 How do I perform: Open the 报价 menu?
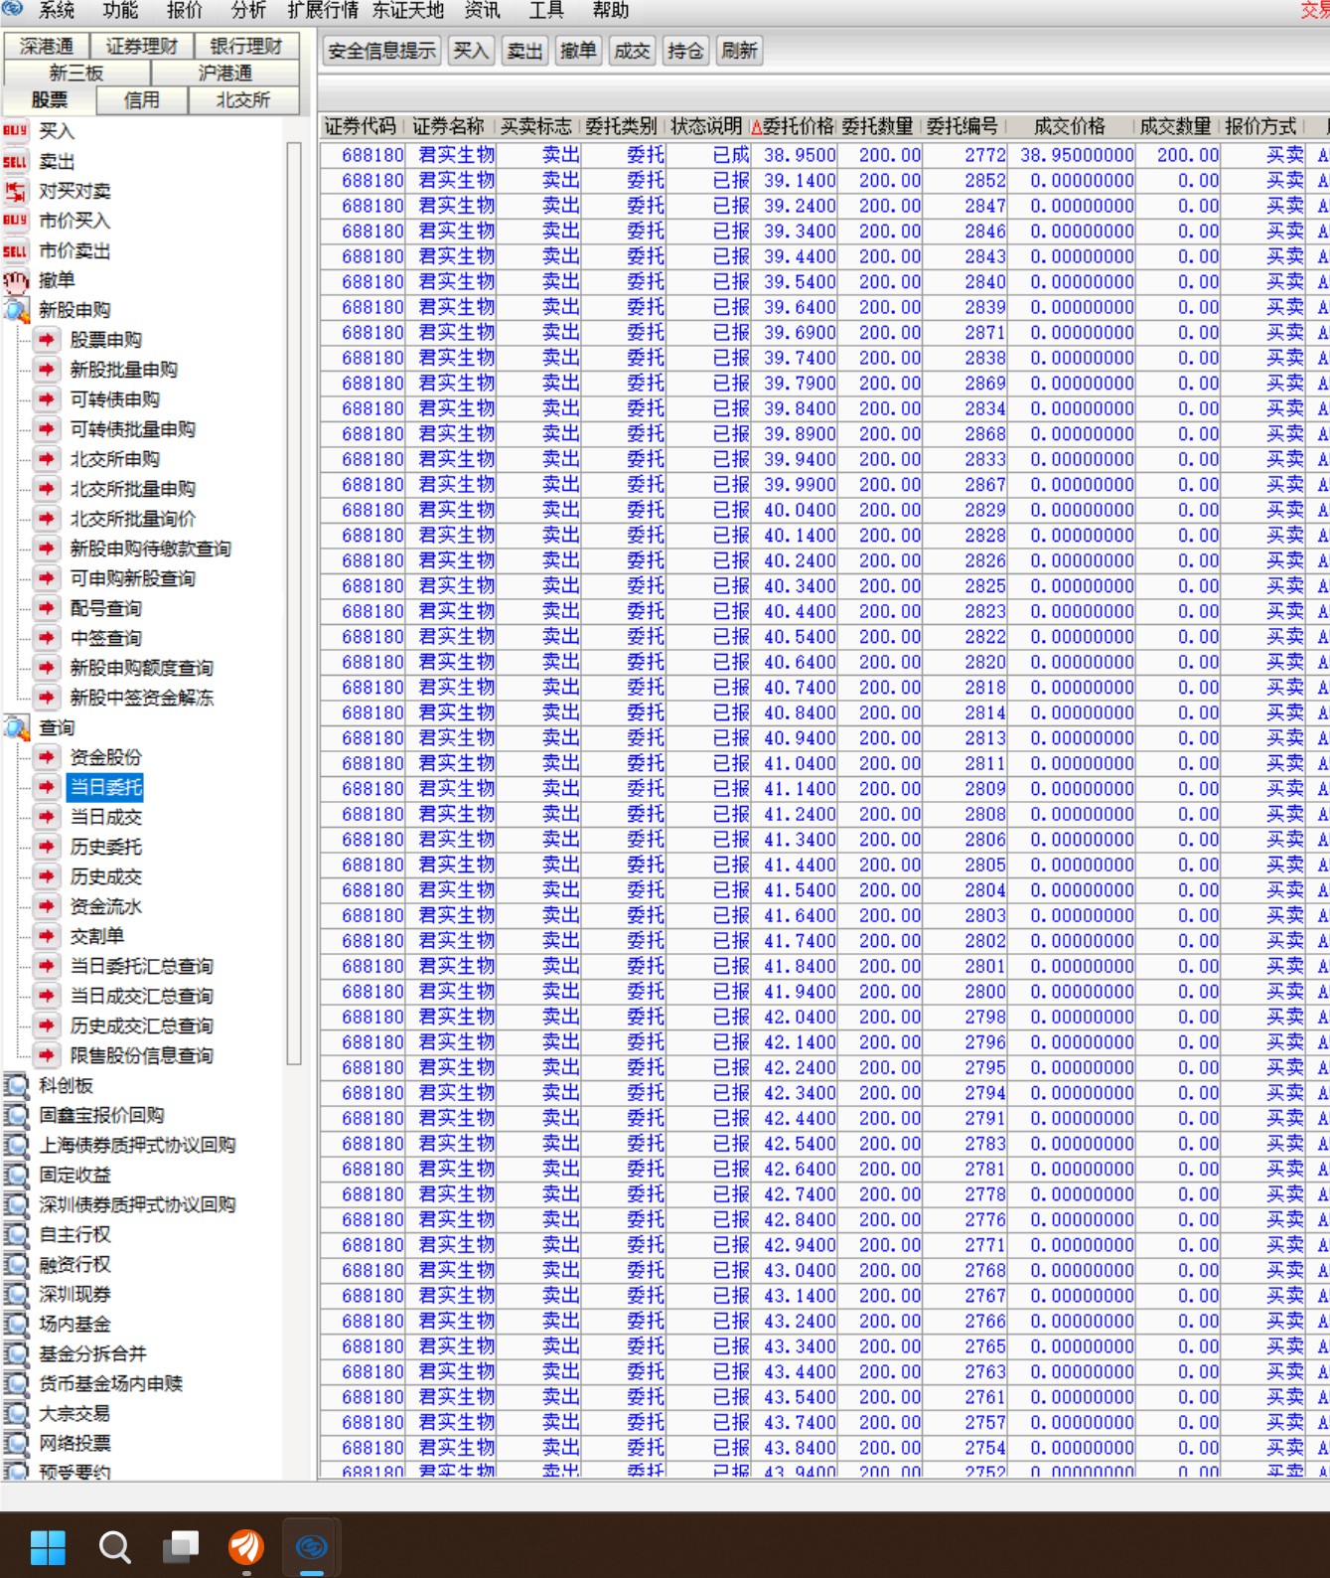pos(185,11)
